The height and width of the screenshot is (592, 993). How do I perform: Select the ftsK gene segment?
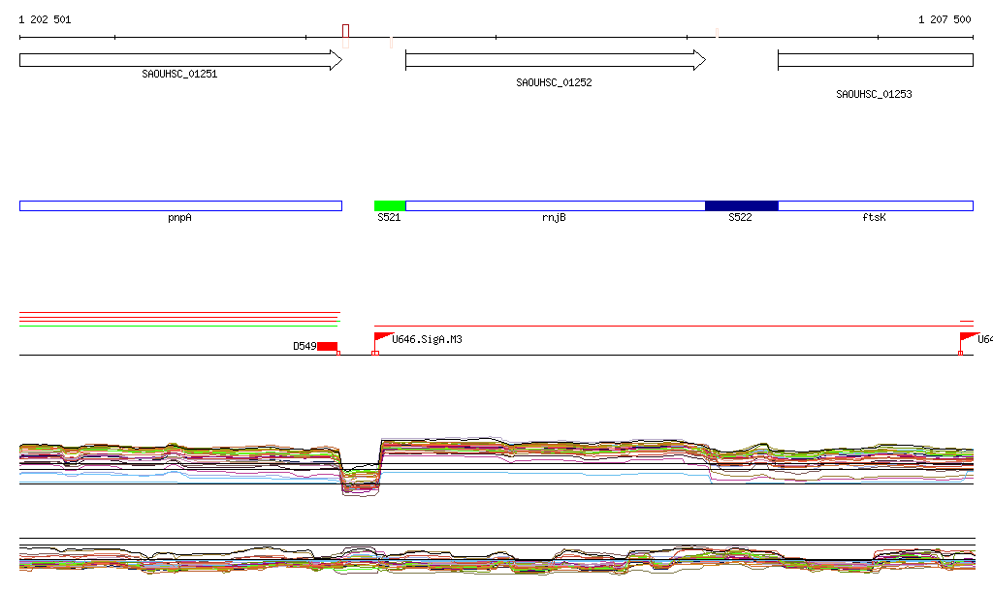click(x=875, y=205)
